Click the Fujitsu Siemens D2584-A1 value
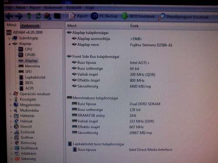Image resolution: width=218 pixels, height=163 pixels. coord(151,45)
